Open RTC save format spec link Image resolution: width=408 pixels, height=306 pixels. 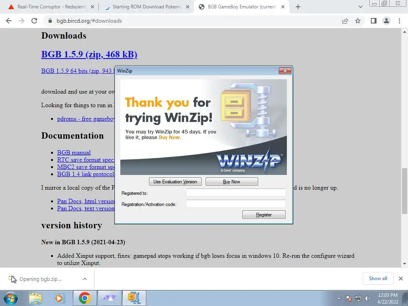(x=86, y=160)
